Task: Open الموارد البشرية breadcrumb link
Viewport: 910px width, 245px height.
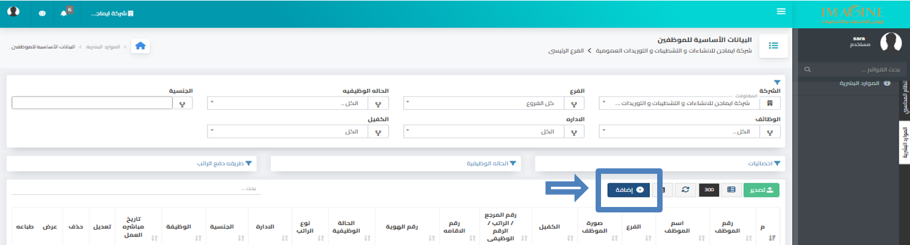Action: (x=104, y=46)
